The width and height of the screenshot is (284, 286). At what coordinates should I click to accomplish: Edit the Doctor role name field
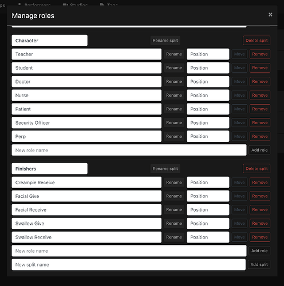coord(86,82)
